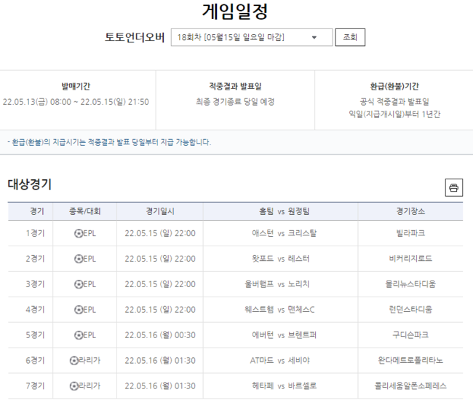Click soccer ball icon in 2경기 row
This screenshot has width=473, height=403.
pyautogui.click(x=79, y=259)
